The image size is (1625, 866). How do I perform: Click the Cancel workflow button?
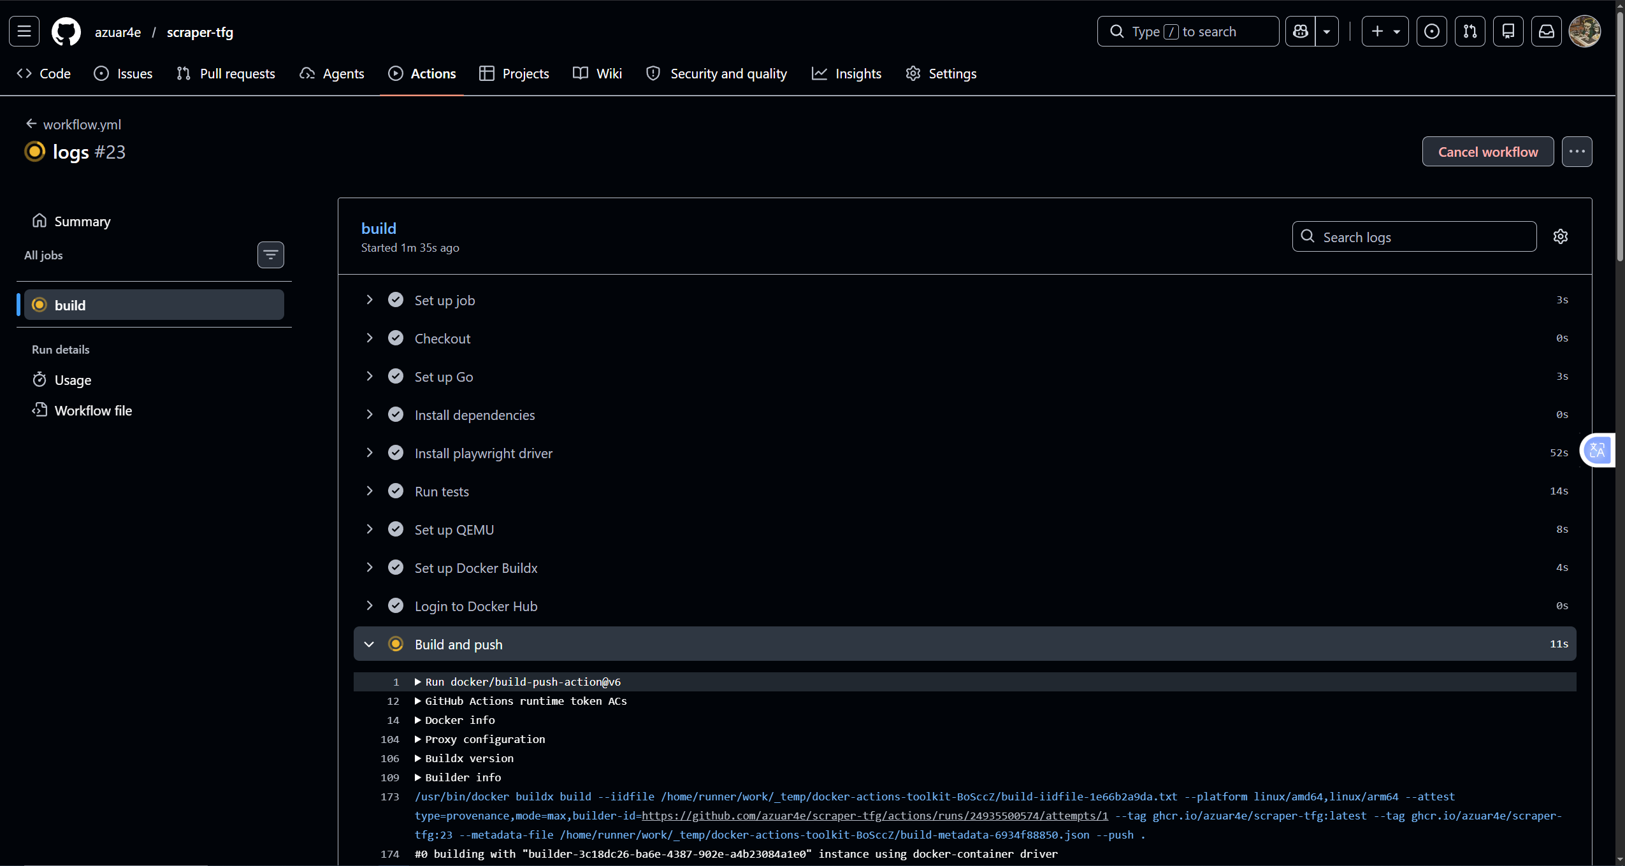1488,152
